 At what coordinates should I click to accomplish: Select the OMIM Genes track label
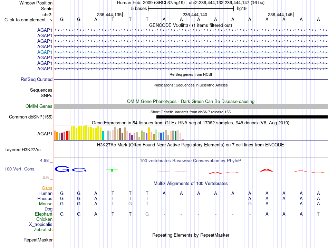point(39,106)
